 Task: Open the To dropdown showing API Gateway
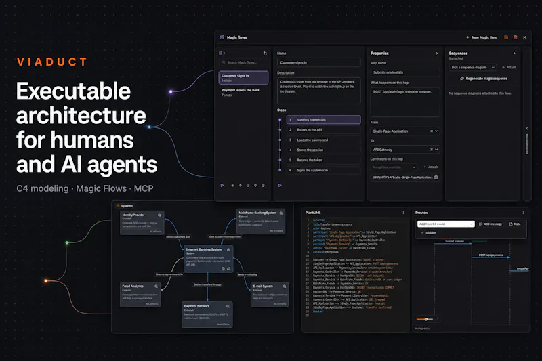pyautogui.click(x=404, y=150)
